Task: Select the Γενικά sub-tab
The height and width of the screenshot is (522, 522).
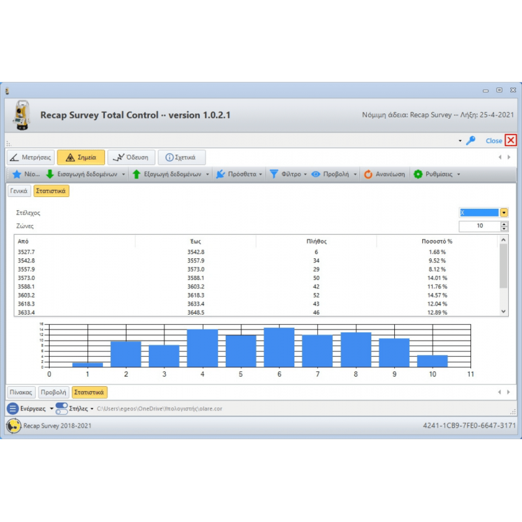Action: pyautogui.click(x=19, y=191)
